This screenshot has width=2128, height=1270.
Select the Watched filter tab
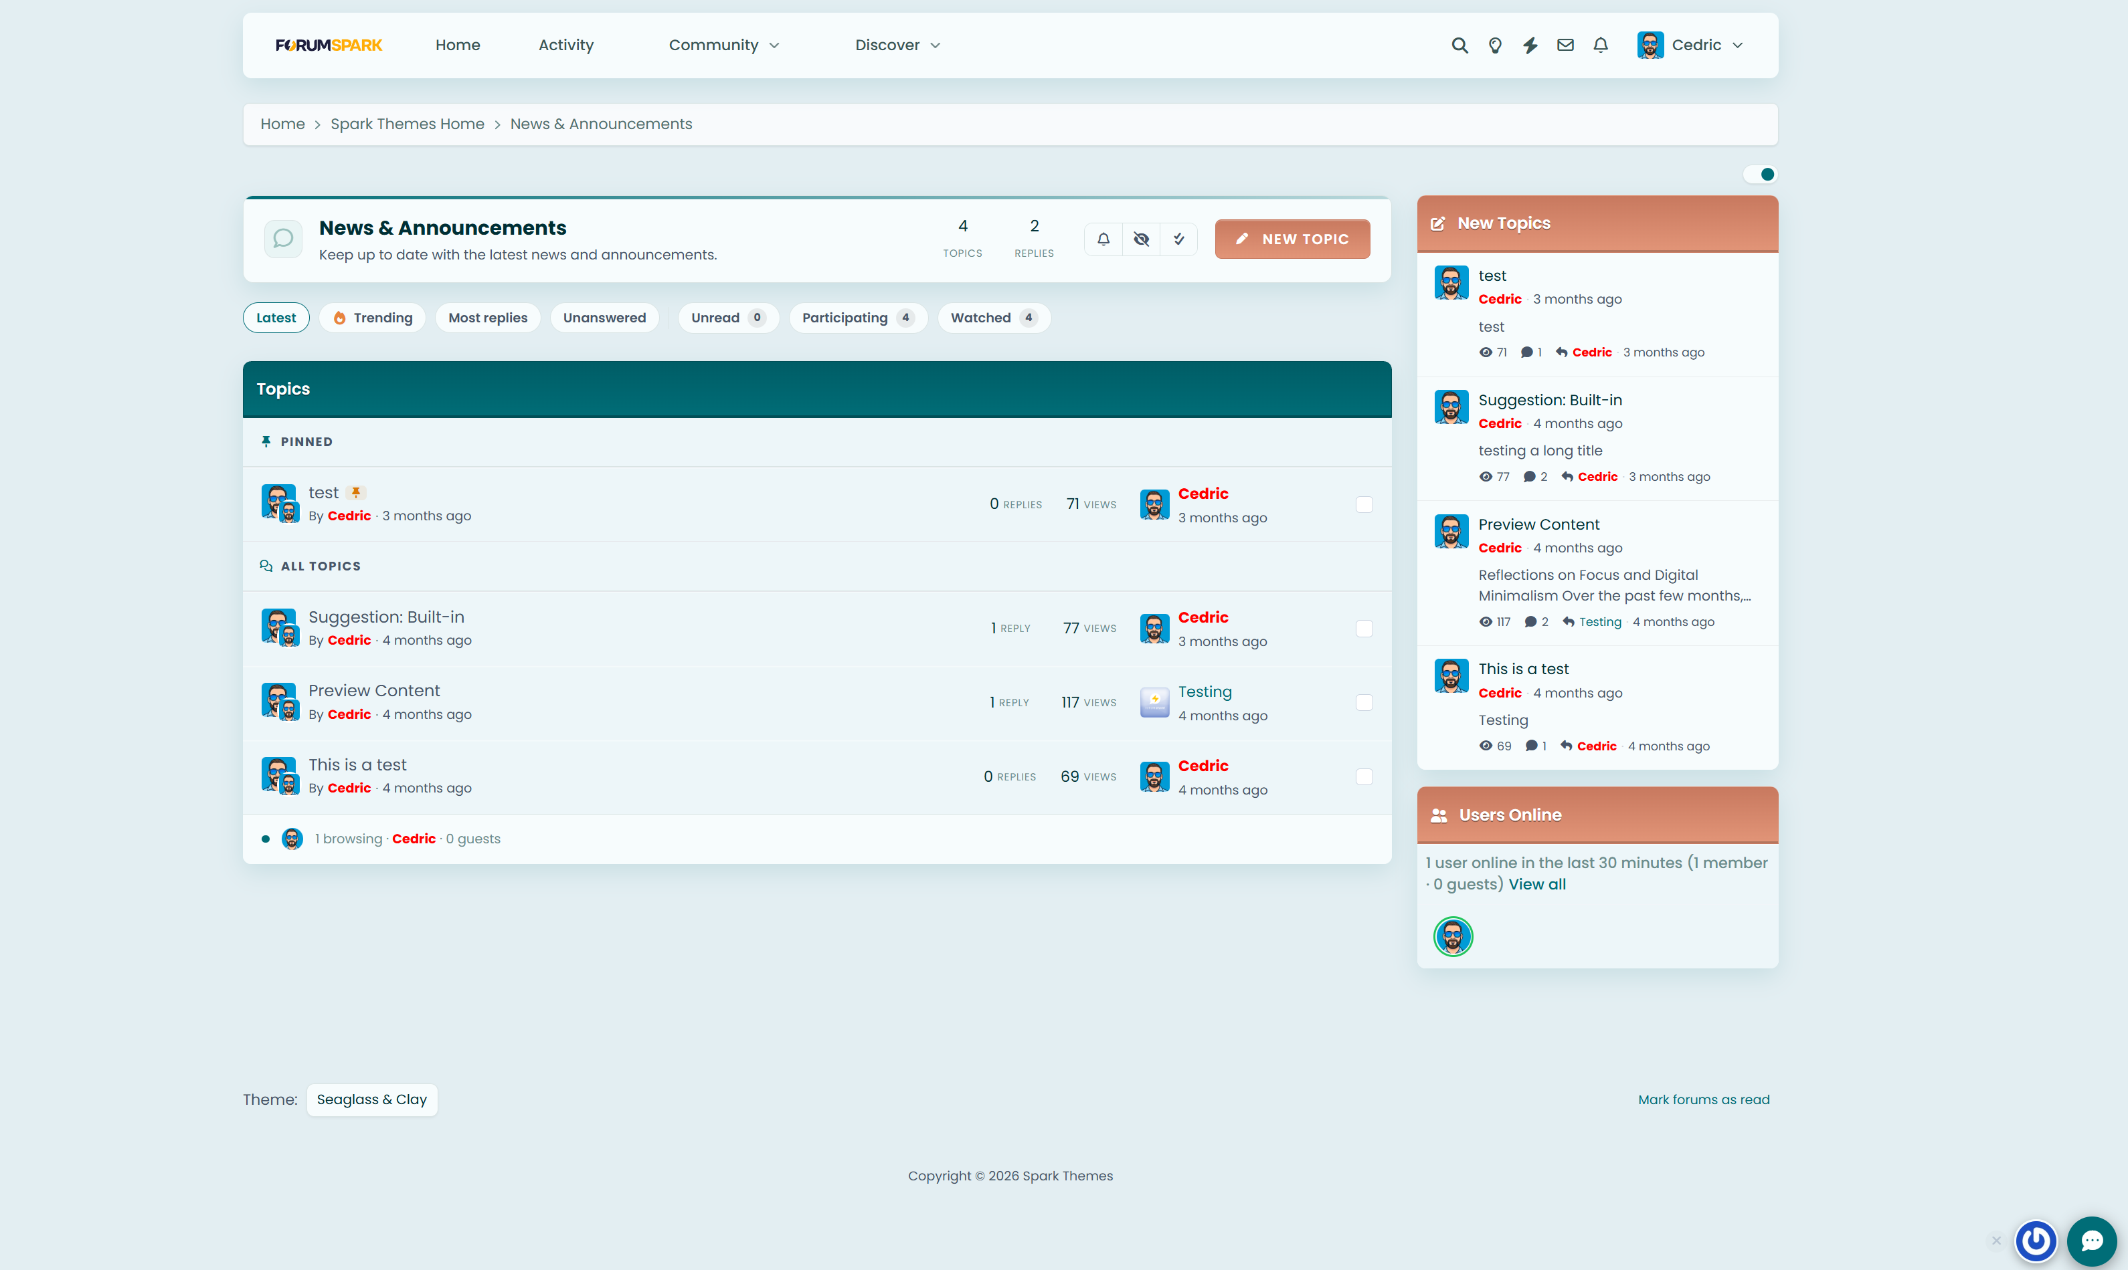click(x=993, y=318)
